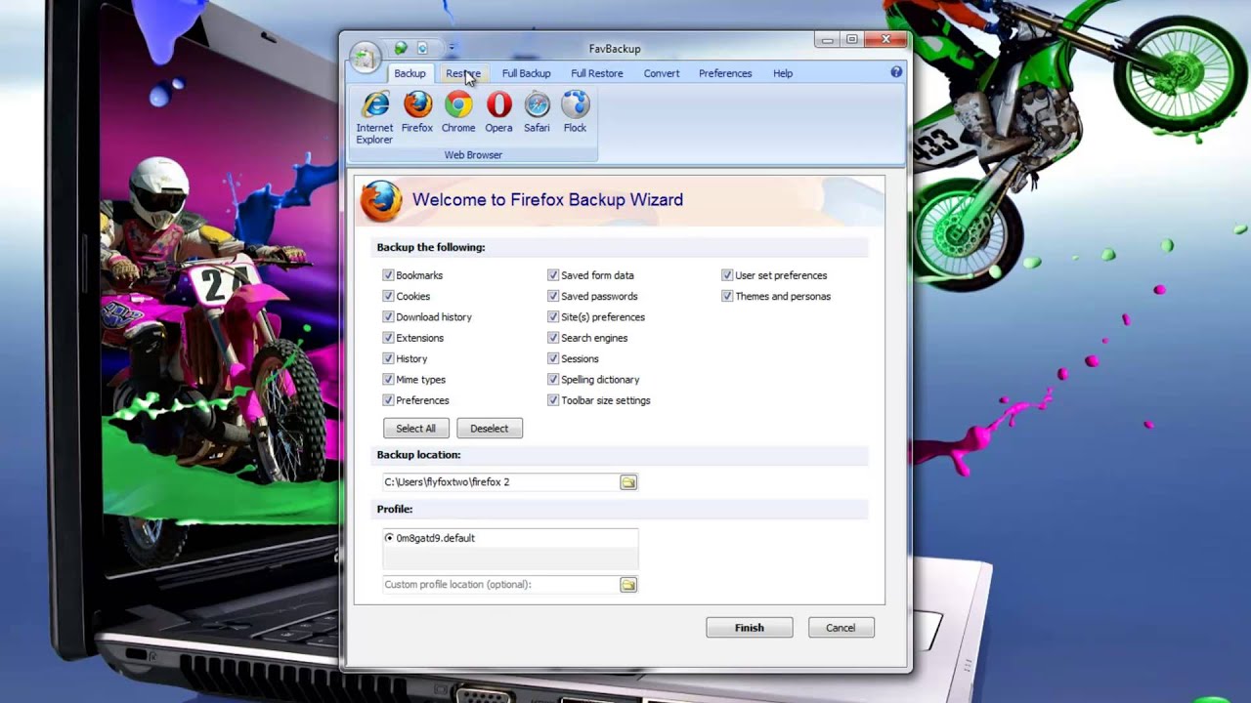Close the FavBackup window
Viewport: 1251px width, 703px height.
click(x=885, y=40)
